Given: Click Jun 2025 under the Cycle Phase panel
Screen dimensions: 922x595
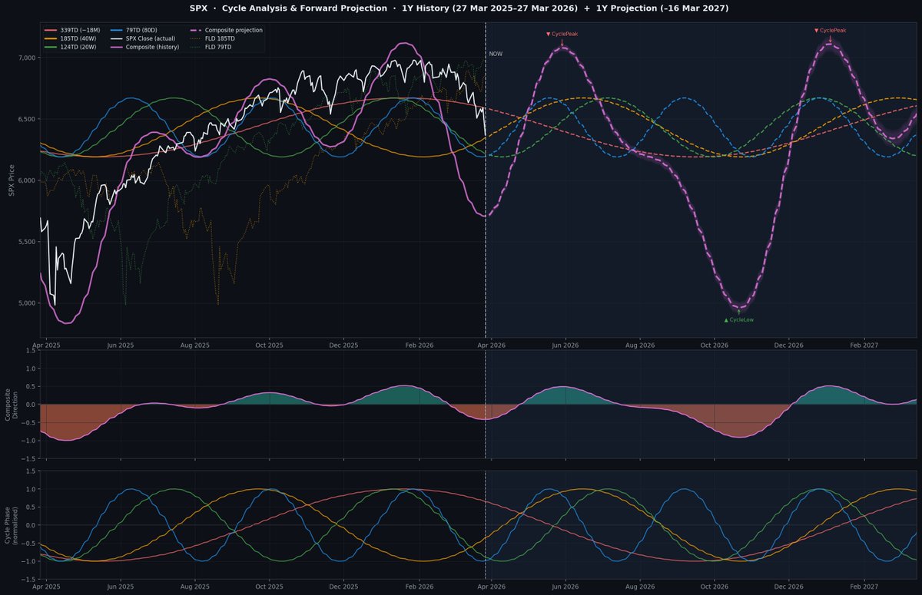Looking at the screenshot, I should click(121, 587).
